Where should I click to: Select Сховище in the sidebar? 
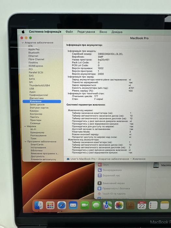pyautogui.click(x=35, y=123)
